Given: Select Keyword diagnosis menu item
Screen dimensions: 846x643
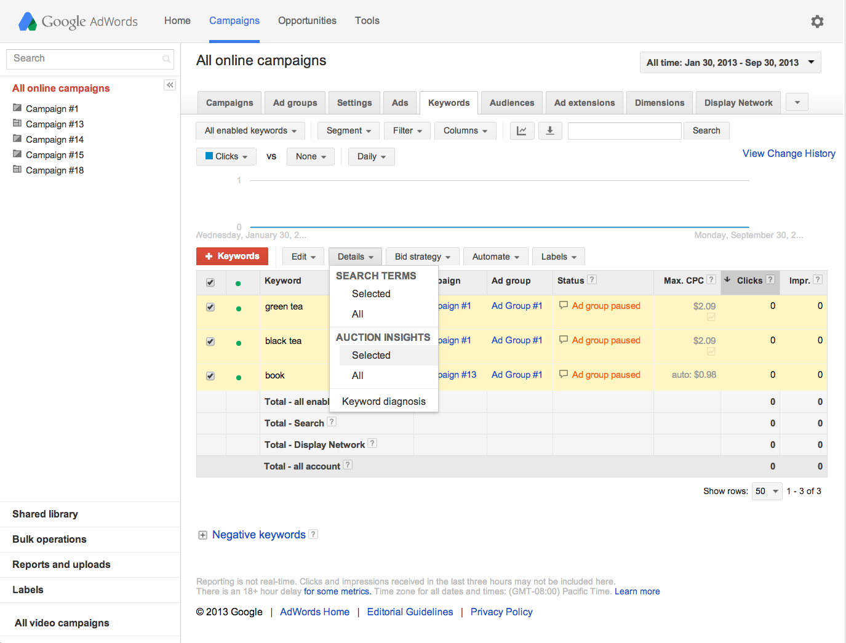Looking at the screenshot, I should (384, 402).
